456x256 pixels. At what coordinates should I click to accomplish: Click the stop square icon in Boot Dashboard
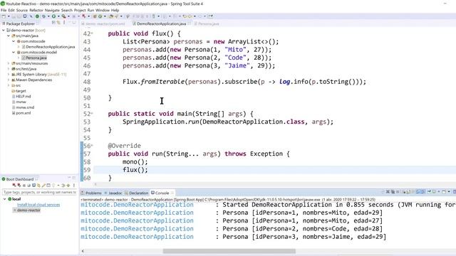pyautogui.click(x=24, y=185)
